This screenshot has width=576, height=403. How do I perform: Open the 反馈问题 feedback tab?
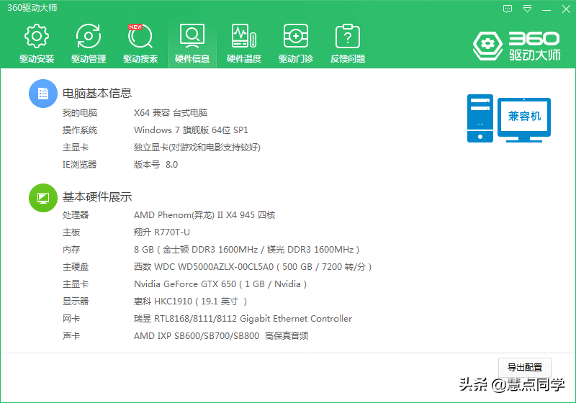(348, 43)
